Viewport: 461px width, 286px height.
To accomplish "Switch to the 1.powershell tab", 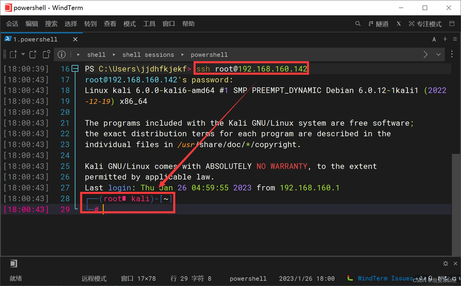I will [x=35, y=39].
